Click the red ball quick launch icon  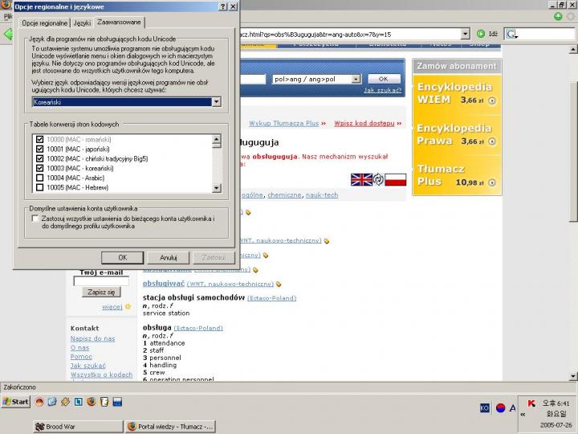coord(39,402)
